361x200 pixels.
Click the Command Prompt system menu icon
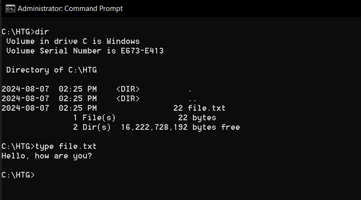pyautogui.click(x=9, y=8)
